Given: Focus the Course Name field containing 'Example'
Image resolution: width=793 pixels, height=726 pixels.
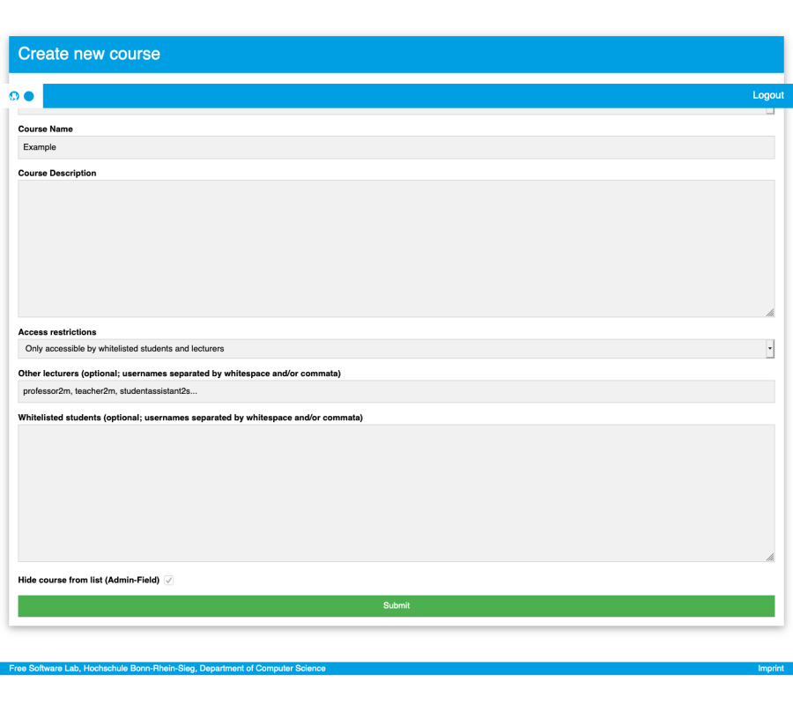Looking at the screenshot, I should point(396,147).
